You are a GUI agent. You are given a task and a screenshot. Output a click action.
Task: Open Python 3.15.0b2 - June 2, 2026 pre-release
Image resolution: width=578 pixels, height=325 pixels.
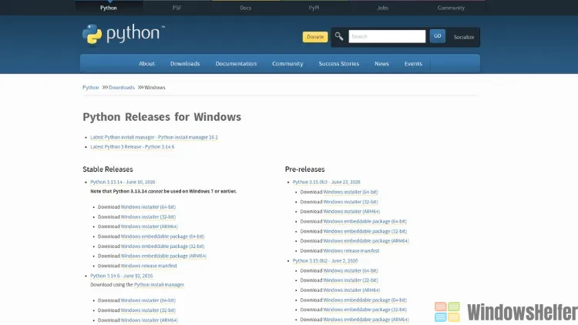tap(325, 261)
